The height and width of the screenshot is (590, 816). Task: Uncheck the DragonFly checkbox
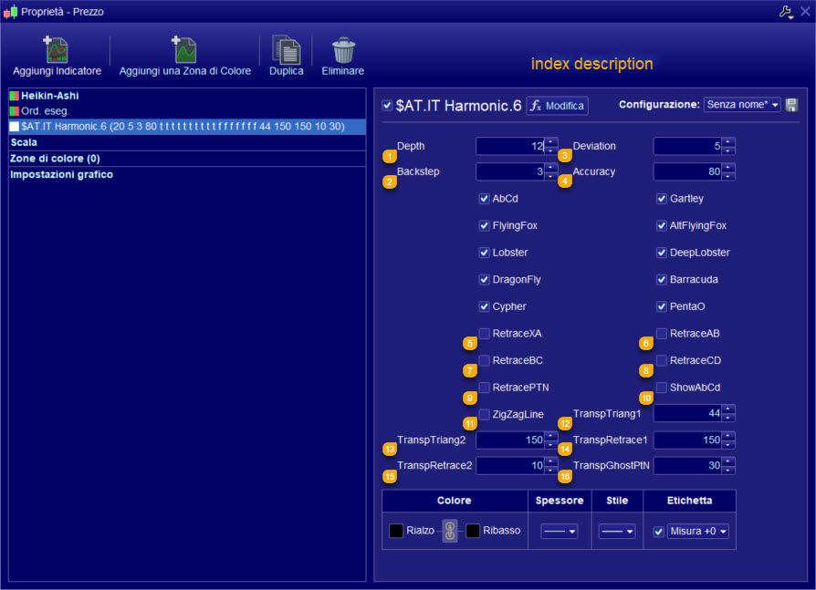(484, 280)
